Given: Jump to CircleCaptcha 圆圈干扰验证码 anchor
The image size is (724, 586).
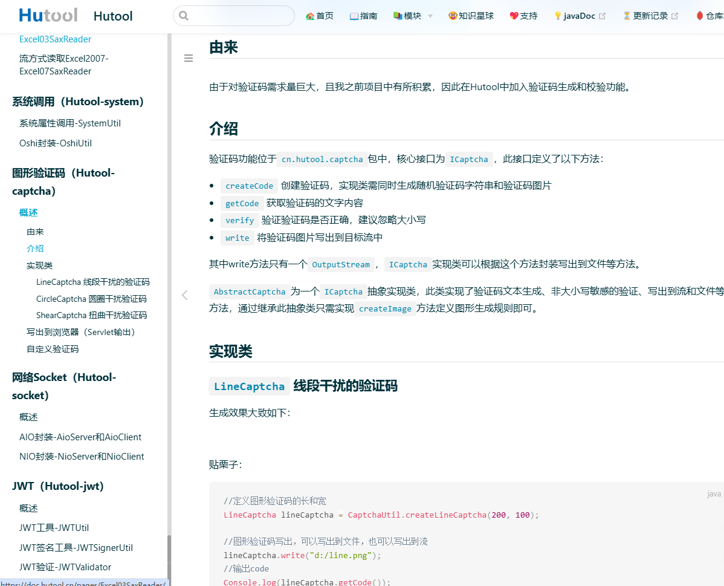Looking at the screenshot, I should 91,299.
